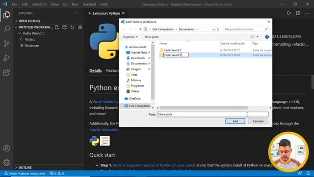Click the Add button in dialog
314x177 pixels.
235,121
